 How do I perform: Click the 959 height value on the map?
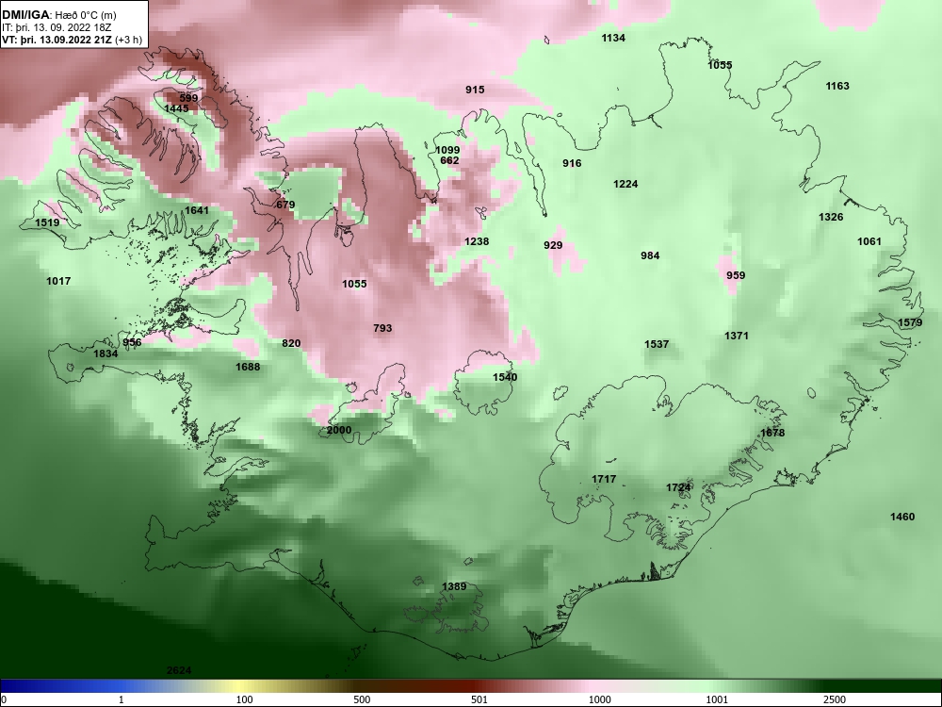[x=736, y=275]
